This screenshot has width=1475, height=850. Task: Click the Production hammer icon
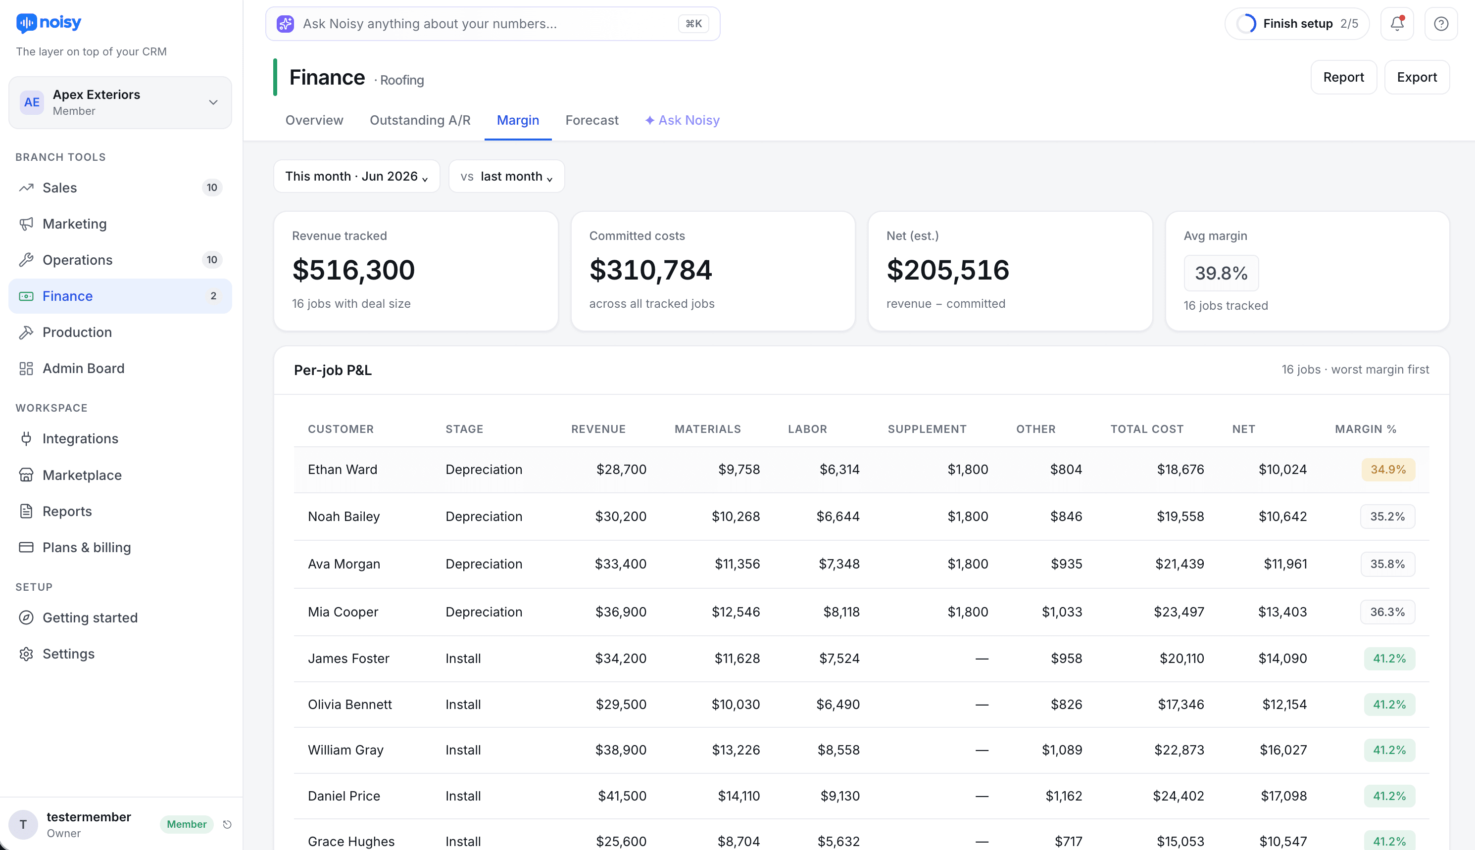(x=26, y=332)
